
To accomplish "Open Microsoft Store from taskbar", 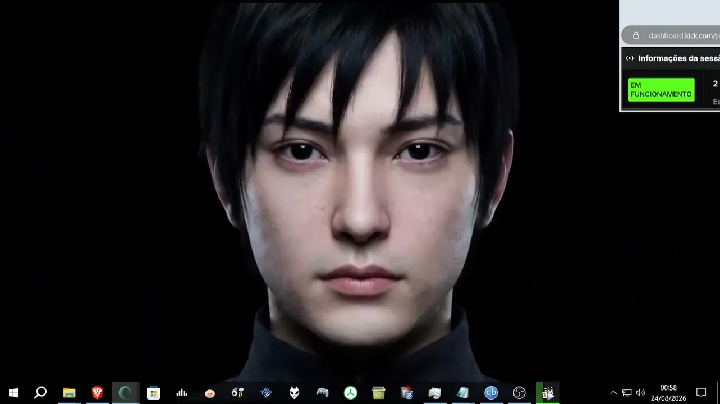I will click(154, 393).
